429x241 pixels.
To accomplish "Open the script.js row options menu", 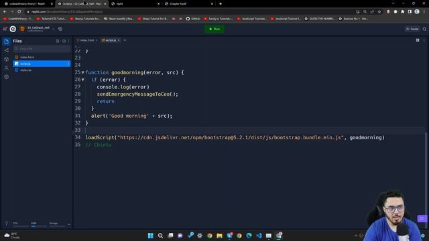I will tap(68, 64).
